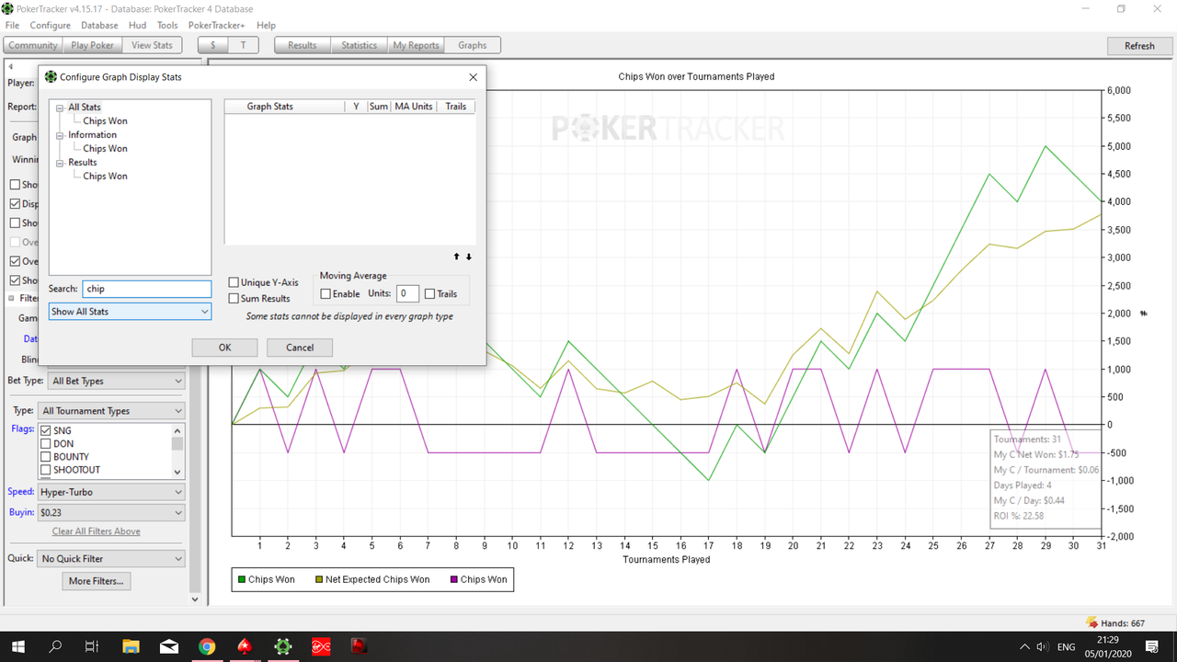1177x662 pixels.
Task: Uncheck the SNG flag
Action: point(46,430)
